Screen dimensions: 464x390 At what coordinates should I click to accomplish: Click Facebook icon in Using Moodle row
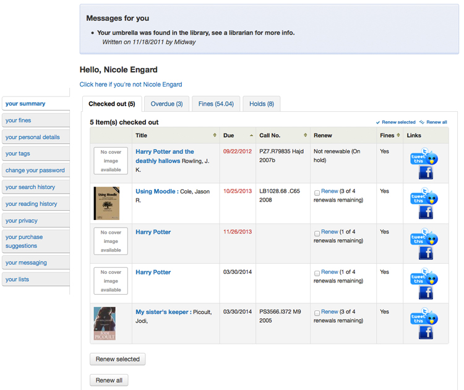pos(426,213)
